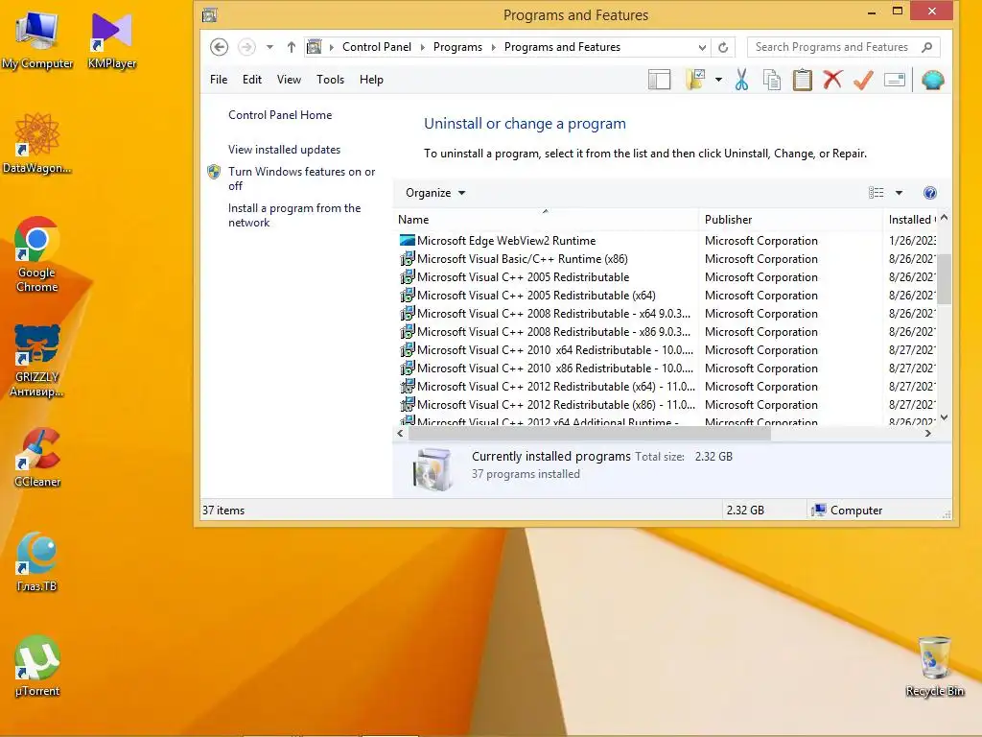Open My Computer desktop icon
Screen dimensions: 982x737
click(37, 38)
